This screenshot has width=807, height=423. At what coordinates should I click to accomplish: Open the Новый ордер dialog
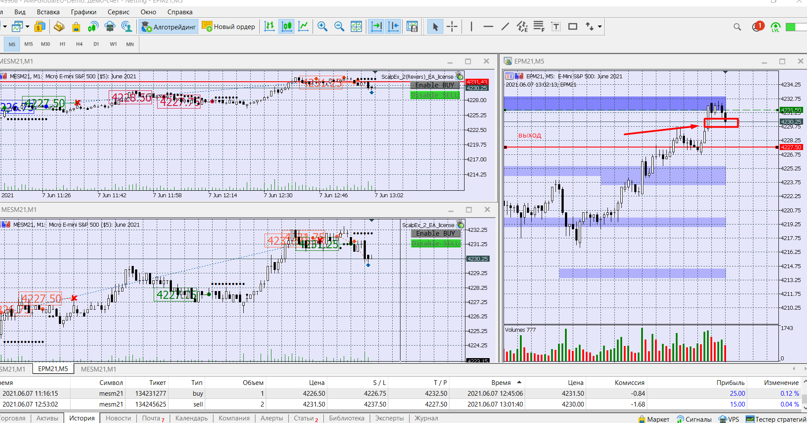point(228,27)
